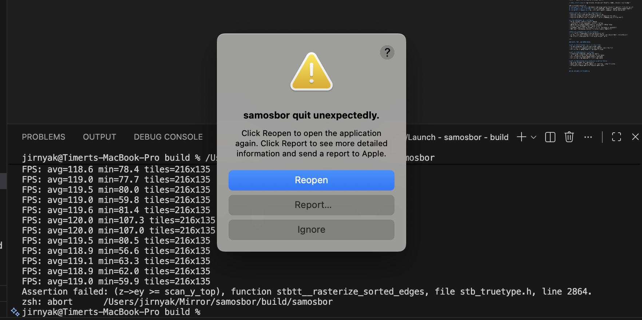The image size is (642, 320).
Task: Reopen the samosbor application
Action: click(x=312, y=180)
